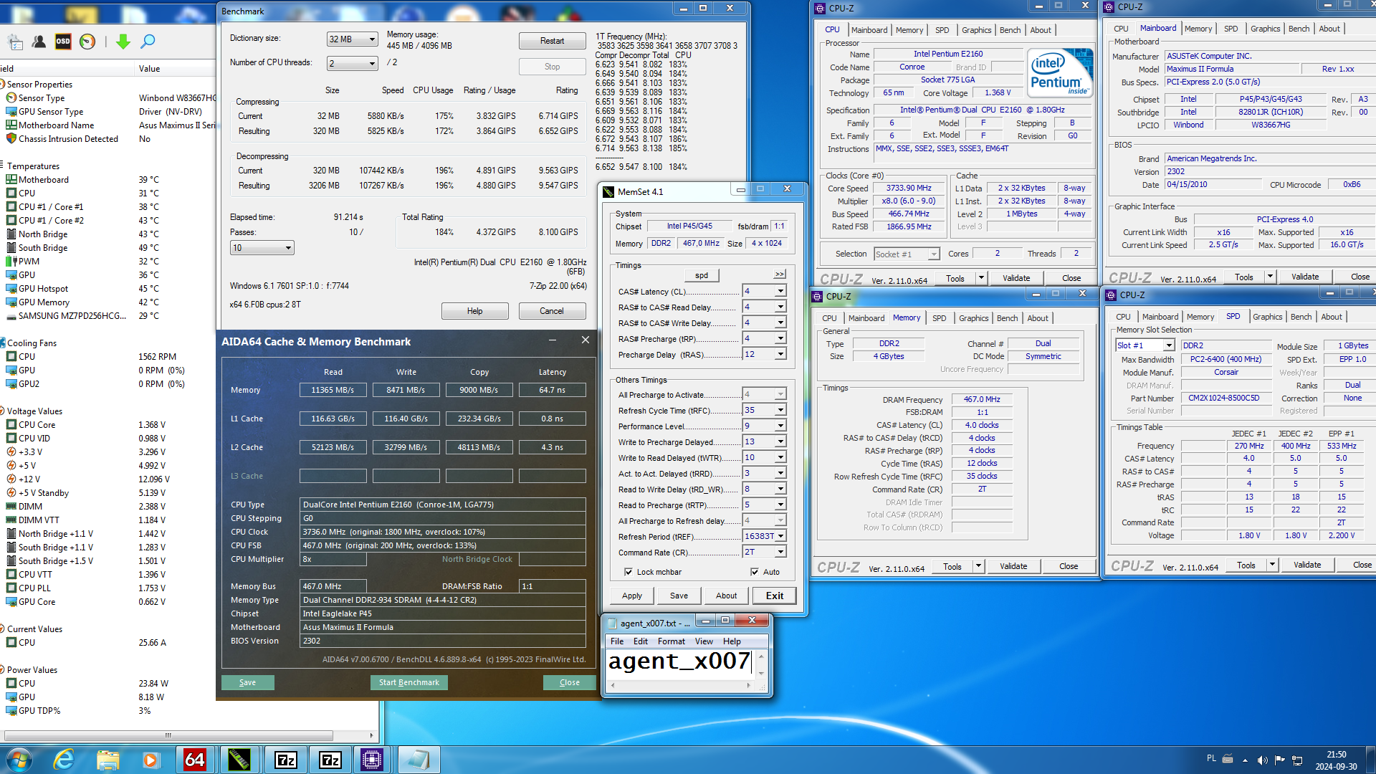The image size is (1376, 774).
Task: Click Notepad horizontal scrollbar right arrow
Action: [748, 685]
